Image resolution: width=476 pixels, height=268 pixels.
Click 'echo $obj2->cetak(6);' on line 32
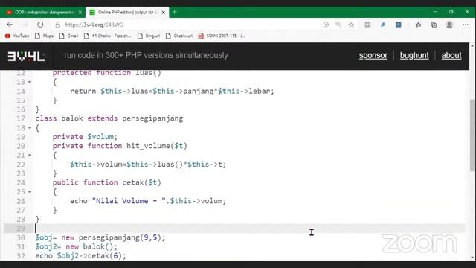point(80,256)
